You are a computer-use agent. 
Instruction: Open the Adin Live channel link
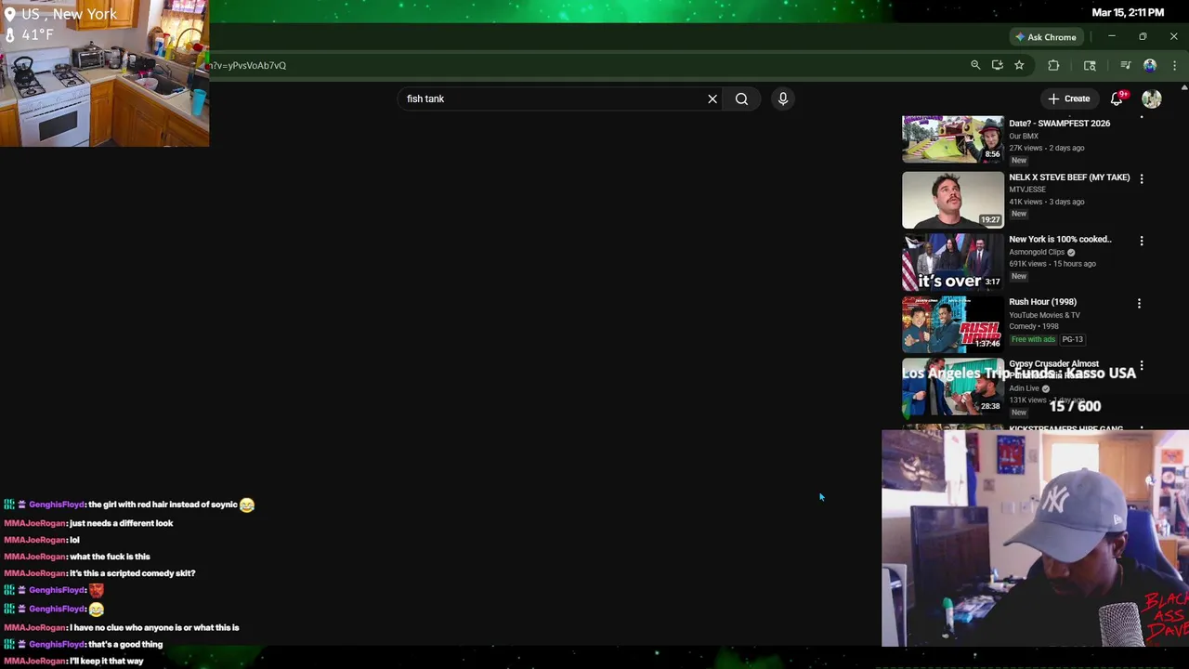pos(1024,388)
